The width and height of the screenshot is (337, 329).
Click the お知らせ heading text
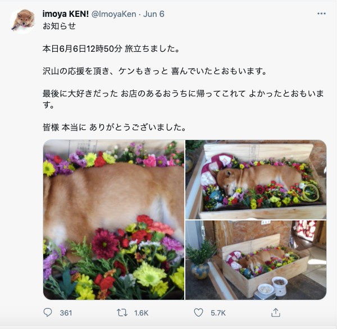[x=59, y=26]
